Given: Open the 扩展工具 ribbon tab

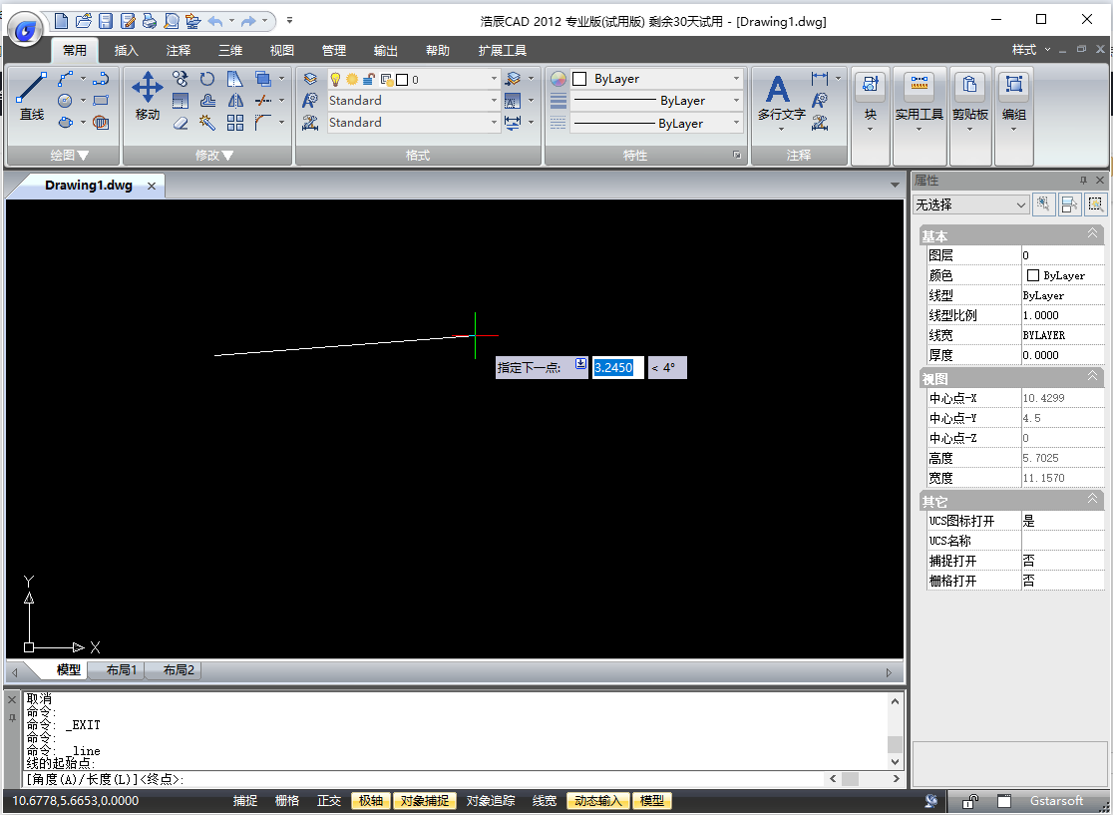Looking at the screenshot, I should [x=503, y=51].
